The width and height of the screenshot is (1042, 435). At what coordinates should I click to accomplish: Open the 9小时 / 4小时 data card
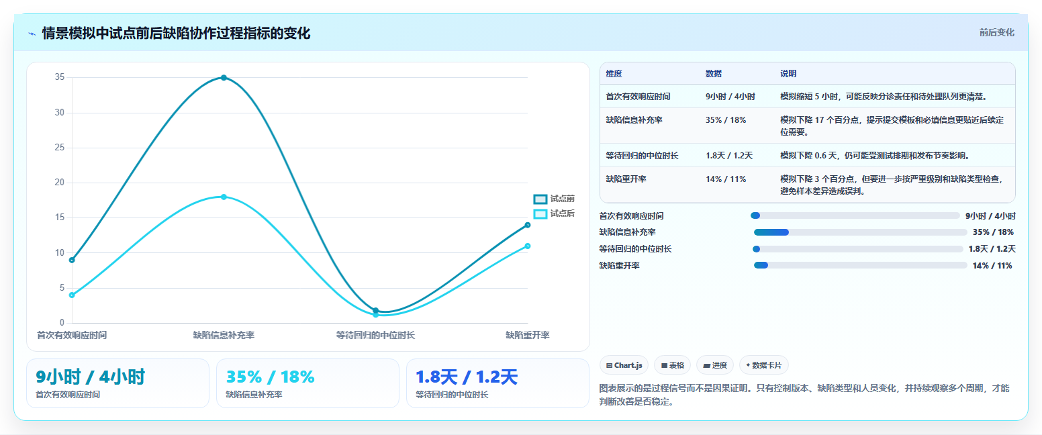(117, 383)
